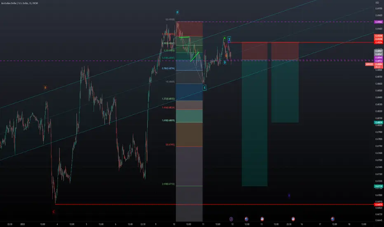Click the lightning-bolt event icon on the time axis

tap(231, 219)
